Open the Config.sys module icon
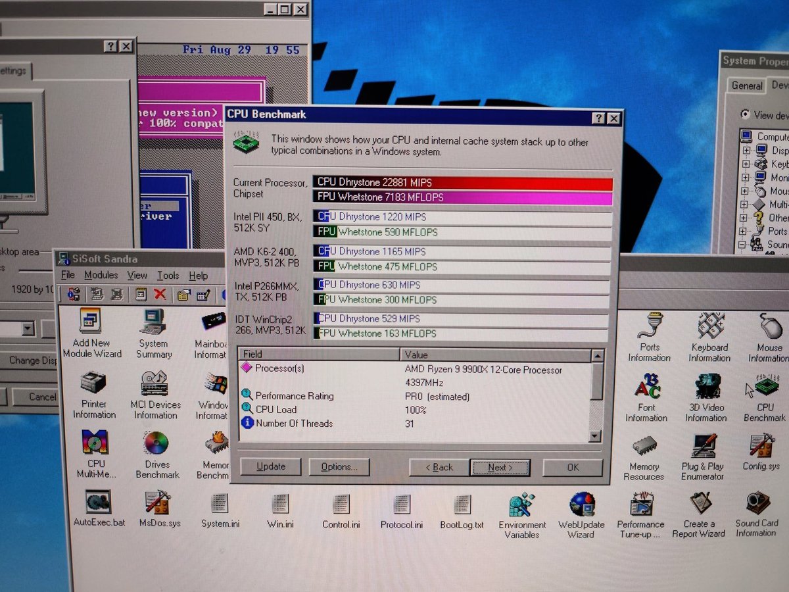Image resolution: width=789 pixels, height=592 pixels. [x=761, y=452]
